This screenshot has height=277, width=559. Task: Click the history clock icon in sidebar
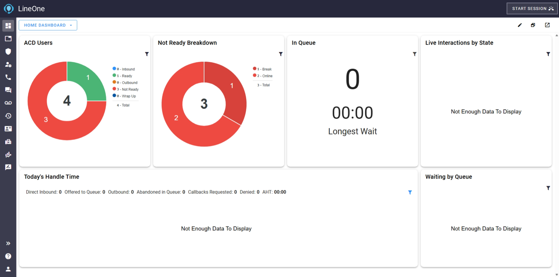(8, 116)
